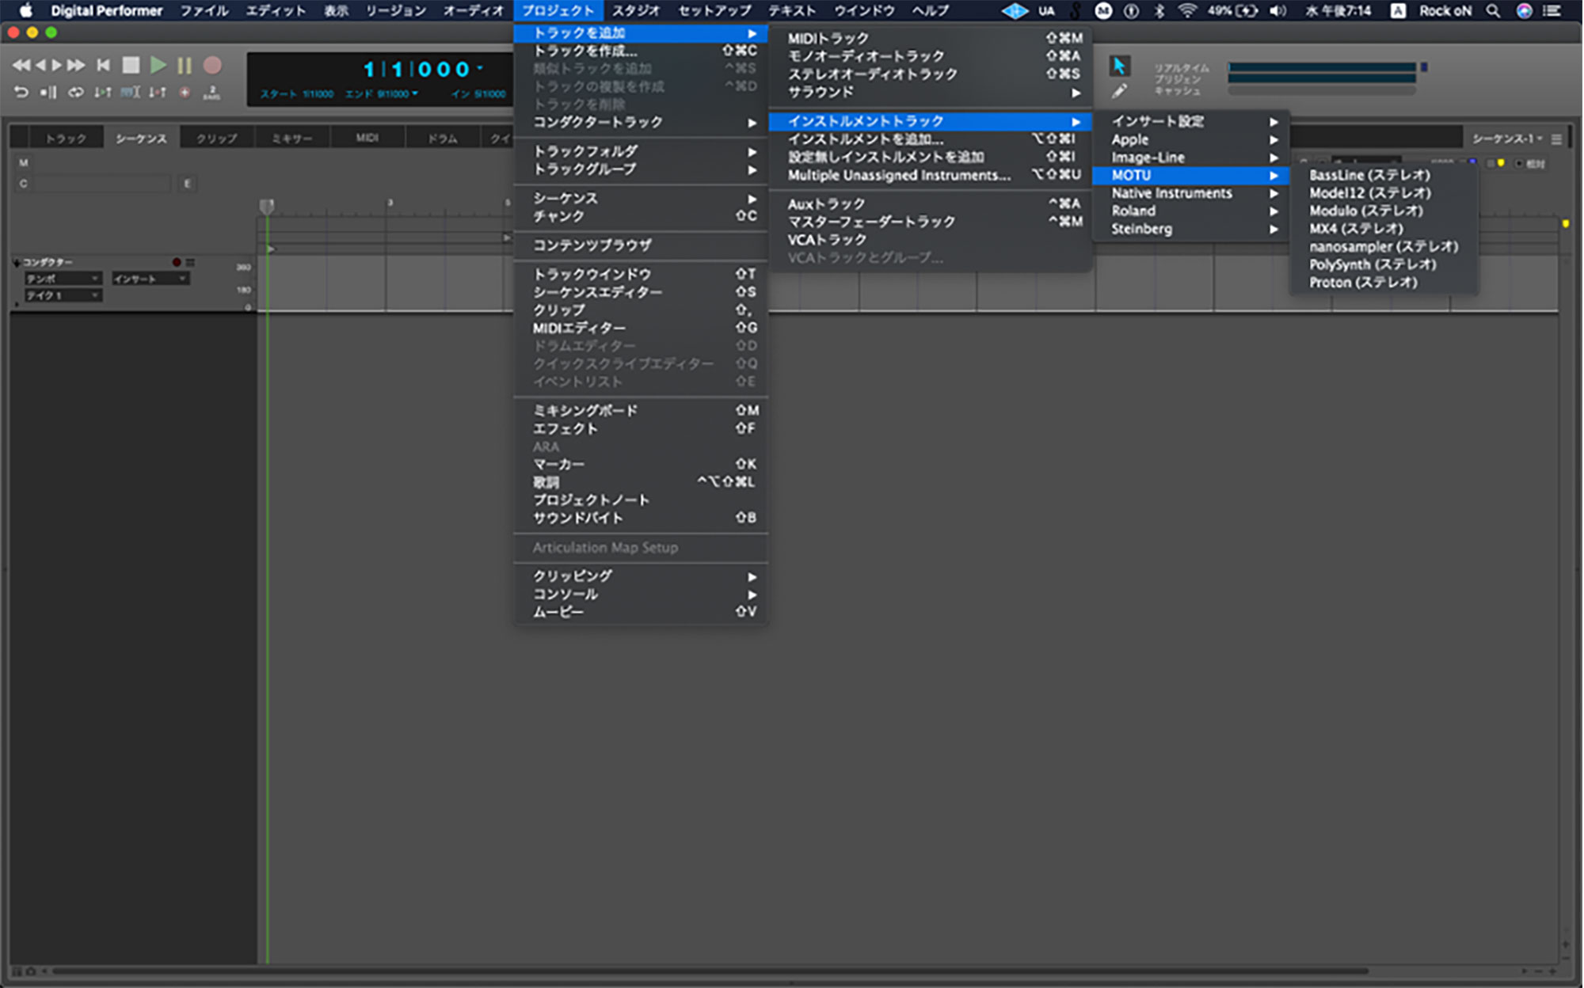
Task: Click the fast rewind transport button
Action: click(x=21, y=65)
